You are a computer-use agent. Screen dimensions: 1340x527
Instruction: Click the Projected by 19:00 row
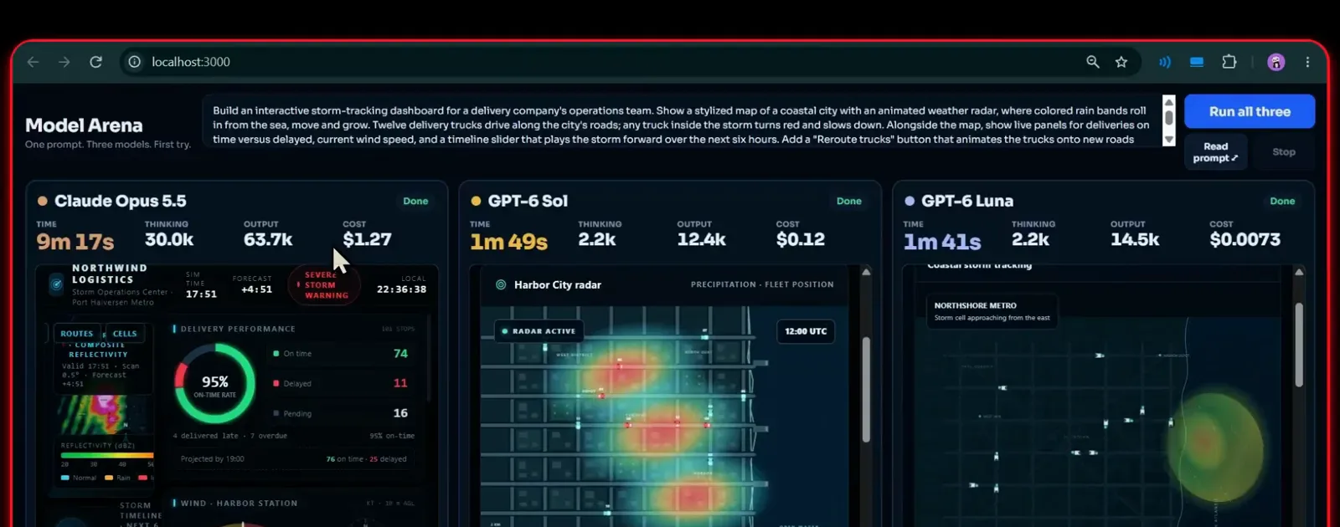(x=293, y=459)
